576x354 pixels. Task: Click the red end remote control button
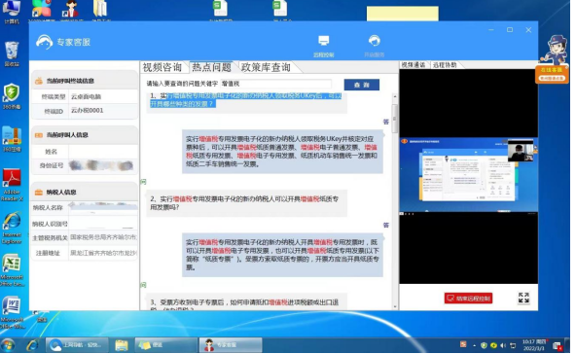point(468,299)
